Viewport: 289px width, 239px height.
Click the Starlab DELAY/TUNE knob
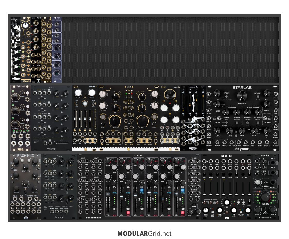[x=258, y=112]
